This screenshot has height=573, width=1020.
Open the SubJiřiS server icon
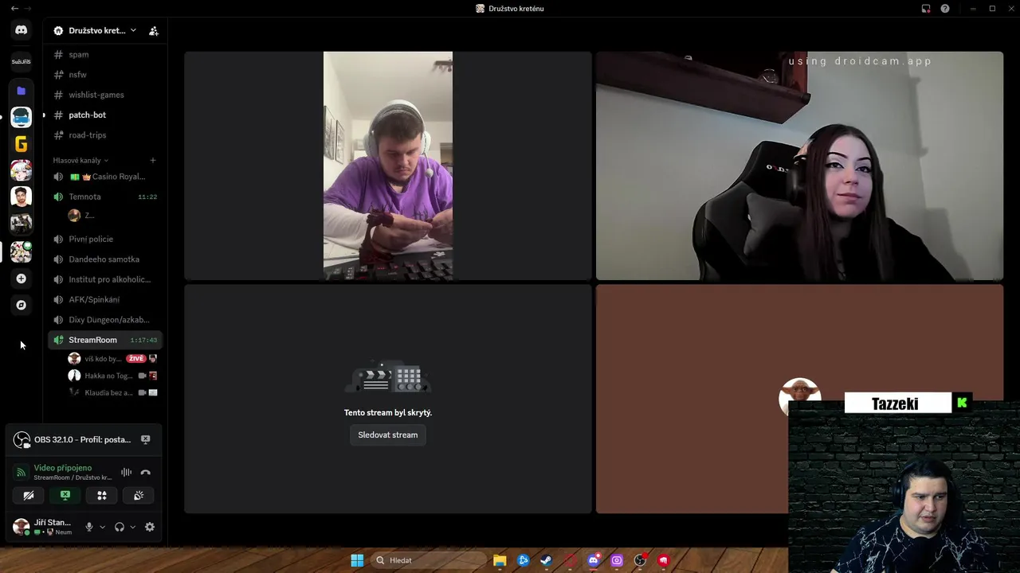click(22, 61)
